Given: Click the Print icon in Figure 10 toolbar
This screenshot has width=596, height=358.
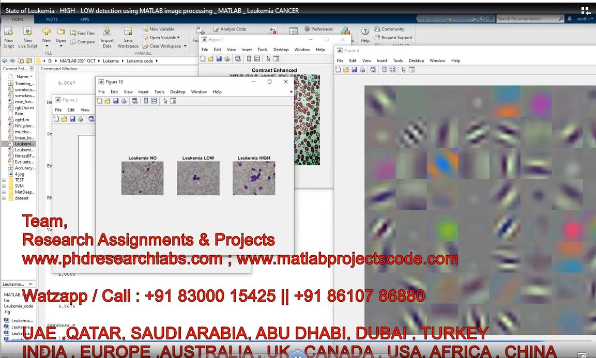Looking at the screenshot, I should (124, 101).
